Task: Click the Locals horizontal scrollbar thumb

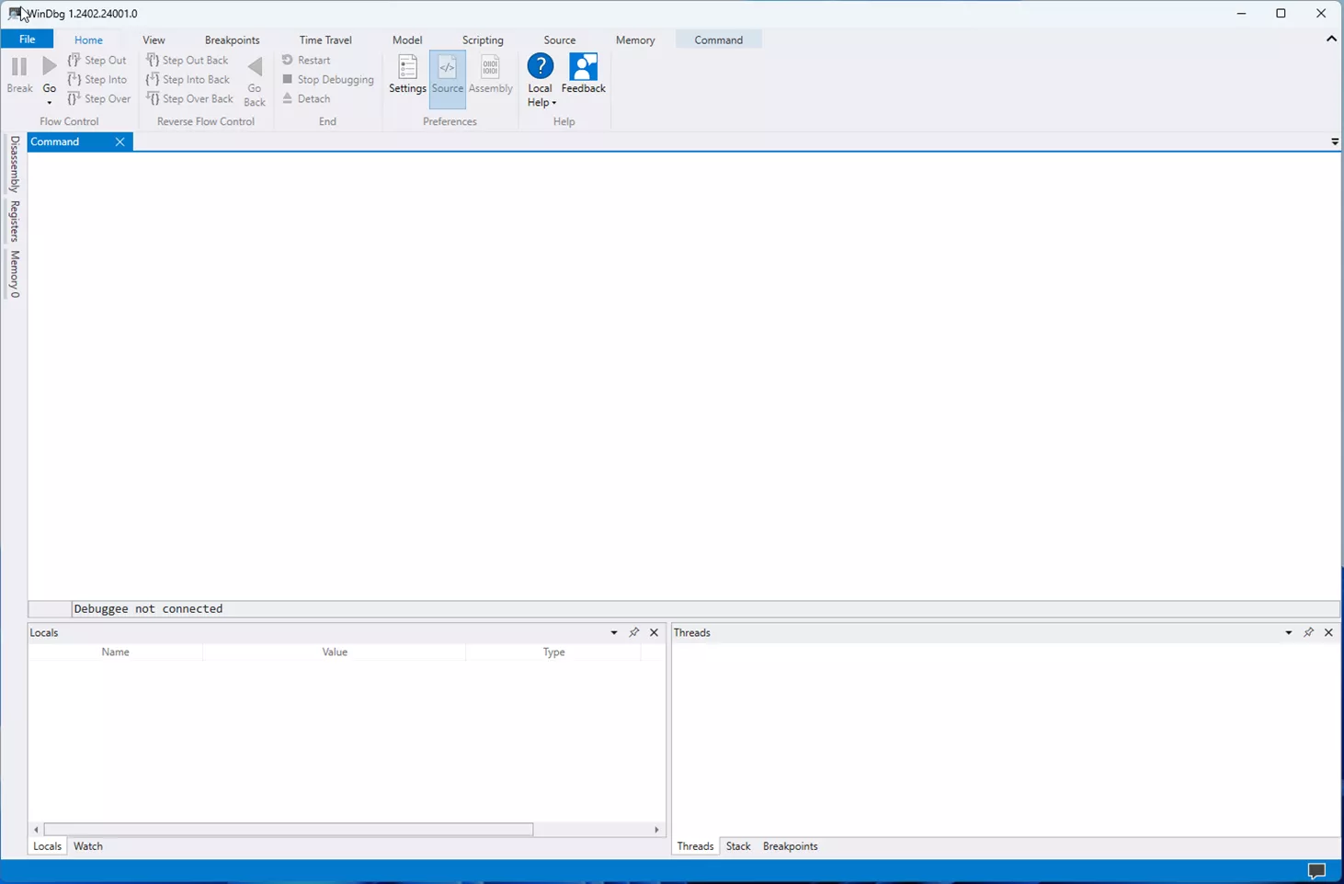Action: pyautogui.click(x=289, y=829)
